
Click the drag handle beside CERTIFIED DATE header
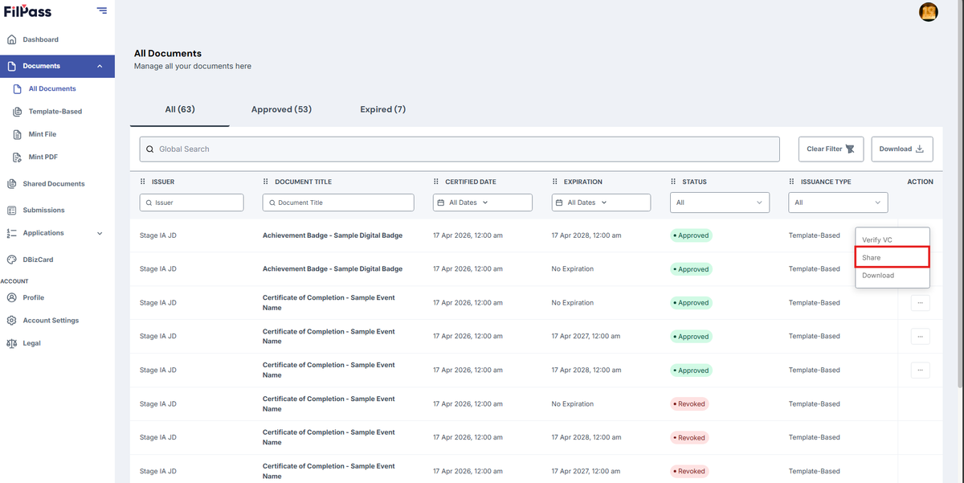pos(436,182)
